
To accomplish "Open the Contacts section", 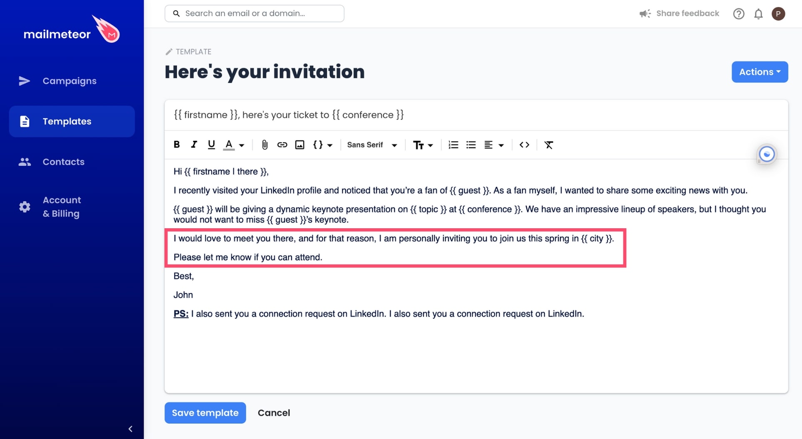I will (63, 162).
